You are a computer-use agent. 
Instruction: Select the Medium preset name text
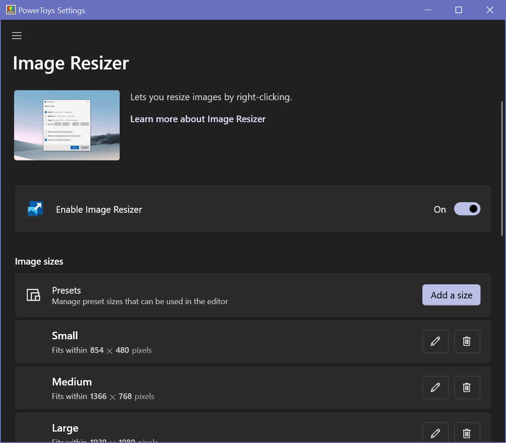[72, 382]
